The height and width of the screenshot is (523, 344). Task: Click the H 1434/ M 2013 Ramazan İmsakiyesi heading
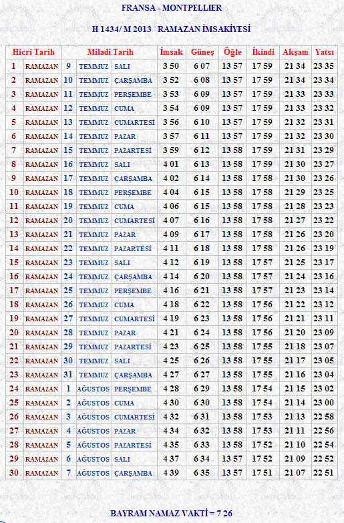(x=171, y=29)
